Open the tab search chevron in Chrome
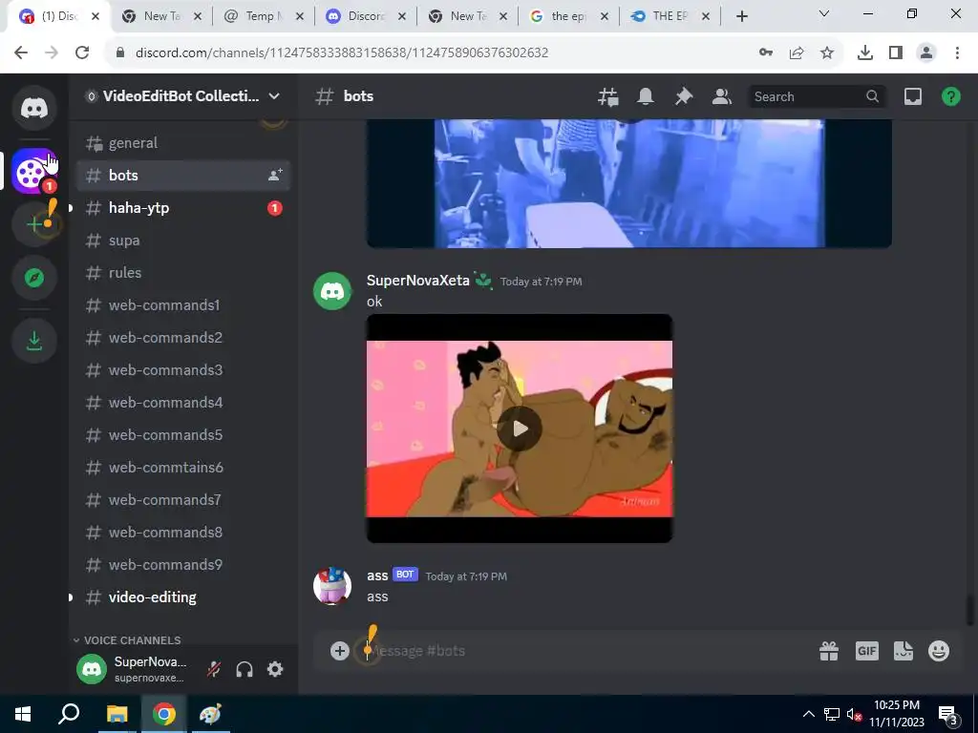Viewport: 978px width, 733px height. (824, 13)
